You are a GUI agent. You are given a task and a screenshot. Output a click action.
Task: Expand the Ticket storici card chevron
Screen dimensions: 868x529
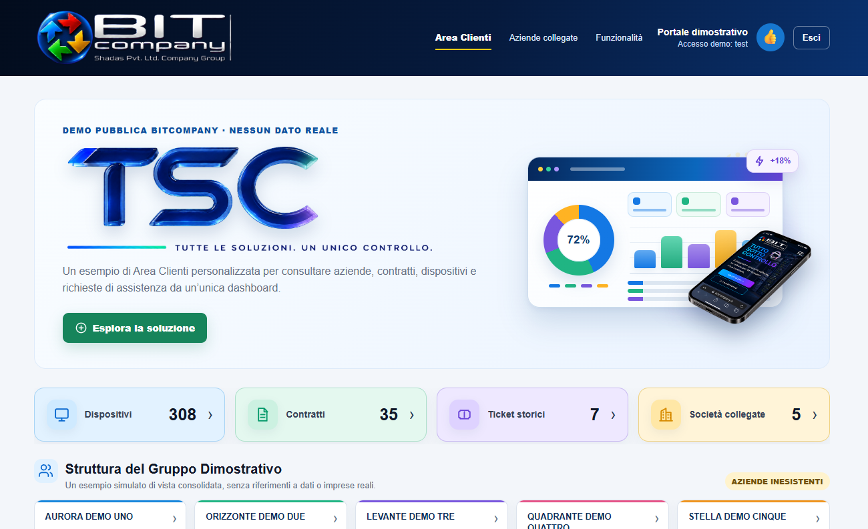pyautogui.click(x=613, y=415)
